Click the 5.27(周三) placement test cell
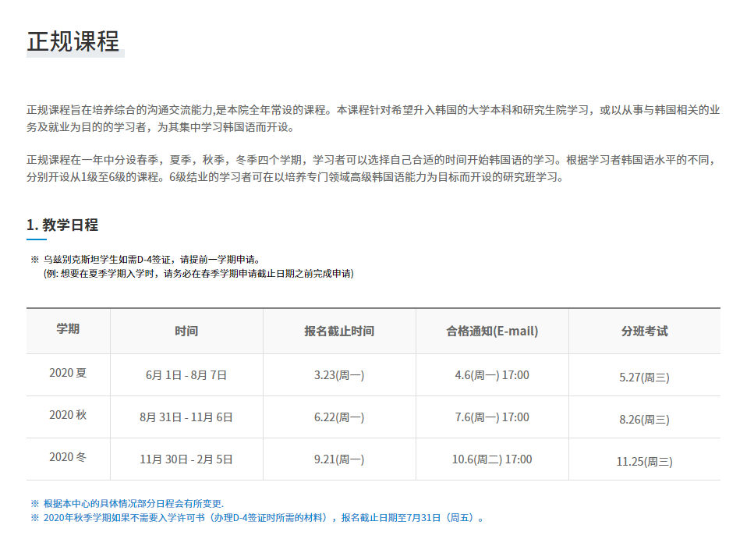Screen dimensions: 754x539 coord(644,378)
